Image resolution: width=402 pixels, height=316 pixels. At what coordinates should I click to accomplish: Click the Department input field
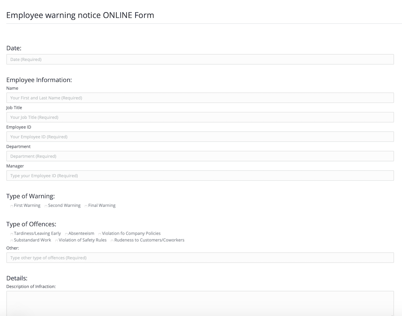click(200, 156)
